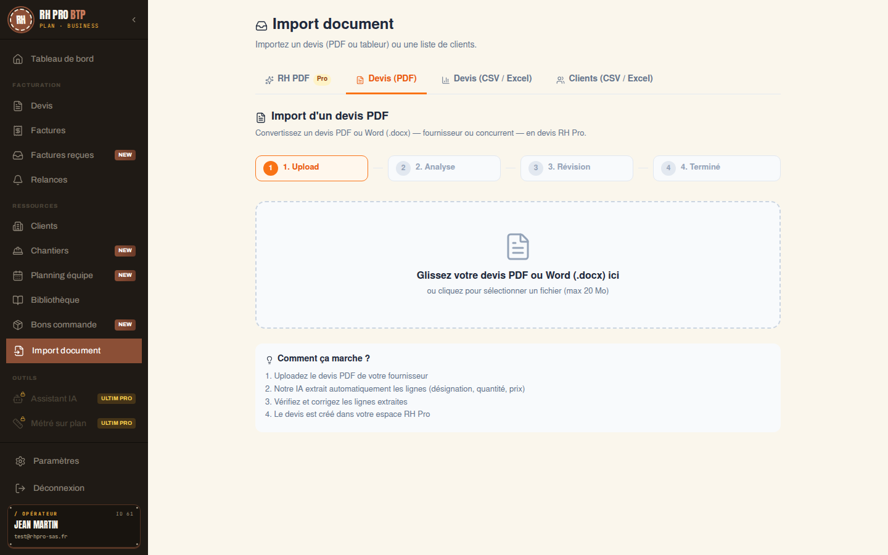
Task: Select the Devis (PDF) tab
Action: tap(386, 79)
